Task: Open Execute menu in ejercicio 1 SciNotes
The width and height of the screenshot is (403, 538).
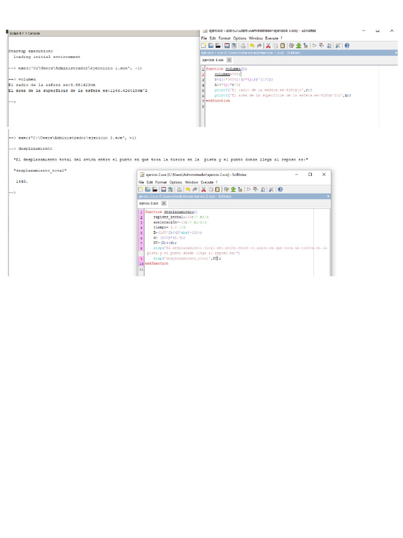Action: (x=272, y=38)
